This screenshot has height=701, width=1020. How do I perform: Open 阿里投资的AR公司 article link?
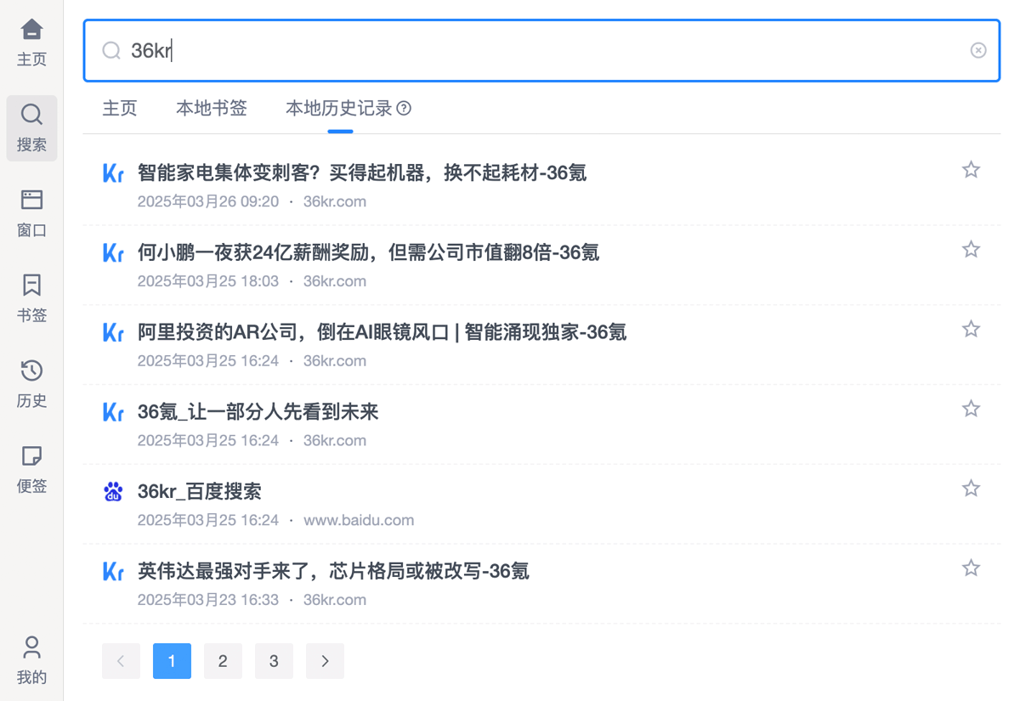[382, 331]
